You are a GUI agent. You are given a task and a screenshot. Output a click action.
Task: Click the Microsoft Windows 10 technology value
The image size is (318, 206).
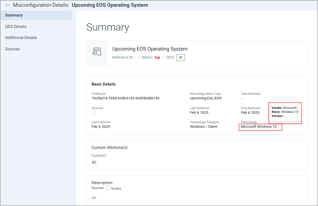click(x=259, y=127)
